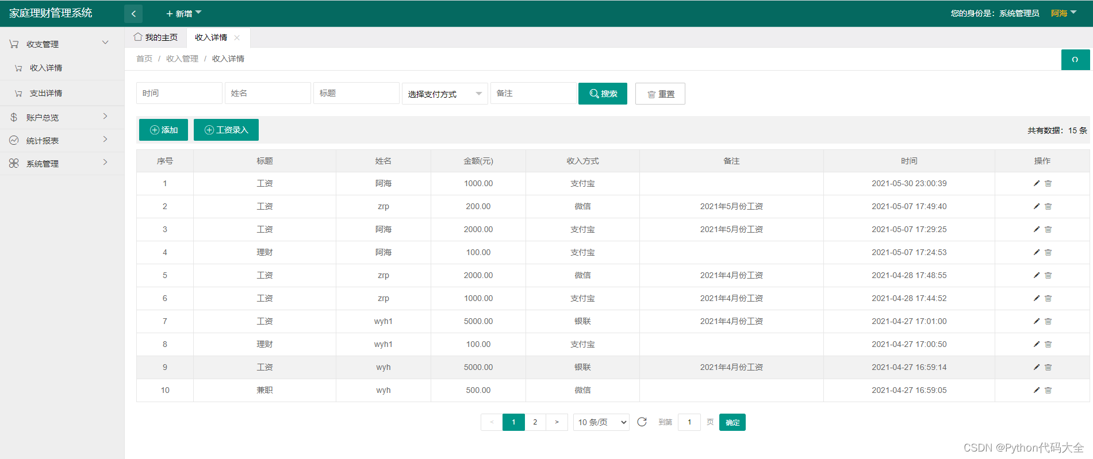Image resolution: width=1093 pixels, height=459 pixels.
Task: Expand the 统计报表 sidebar menu
Action: (x=62, y=140)
